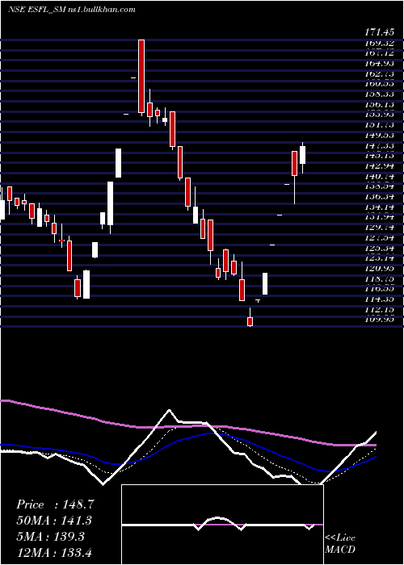Click the MACD inset chart panel
The height and width of the screenshot is (565, 404).
coord(222,525)
